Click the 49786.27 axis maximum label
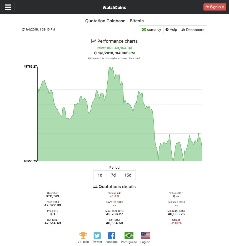The width and height of the screenshot is (229, 246). pyautogui.click(x=30, y=67)
